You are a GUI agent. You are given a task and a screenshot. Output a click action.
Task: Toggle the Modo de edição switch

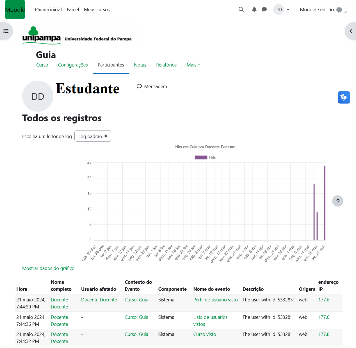(342, 10)
